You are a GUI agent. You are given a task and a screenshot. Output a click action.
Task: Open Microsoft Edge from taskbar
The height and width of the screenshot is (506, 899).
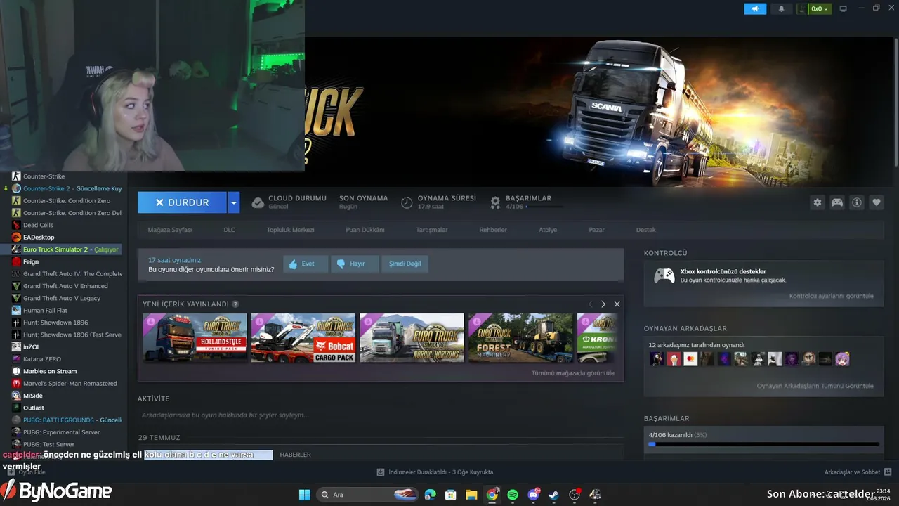pyautogui.click(x=431, y=495)
